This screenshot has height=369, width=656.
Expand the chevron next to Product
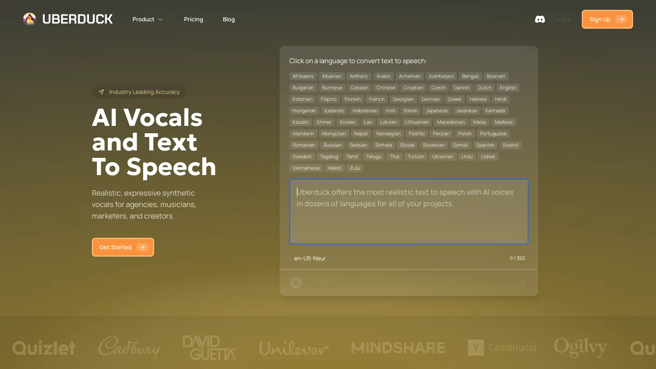point(160,19)
